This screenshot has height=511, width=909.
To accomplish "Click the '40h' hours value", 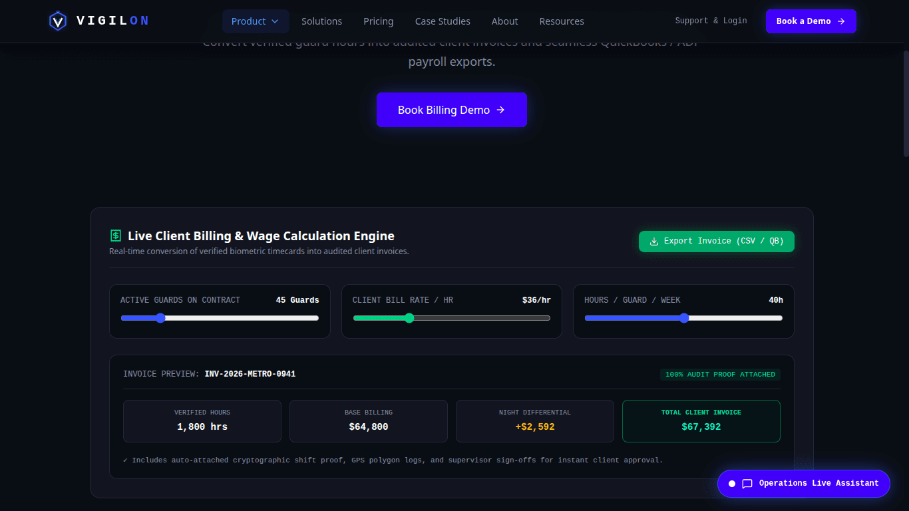I will [776, 300].
